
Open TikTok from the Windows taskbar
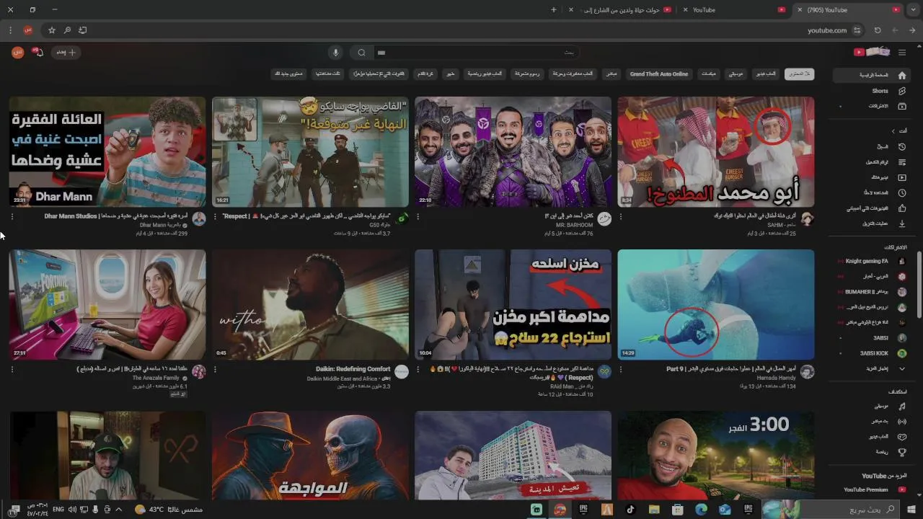tap(630, 510)
